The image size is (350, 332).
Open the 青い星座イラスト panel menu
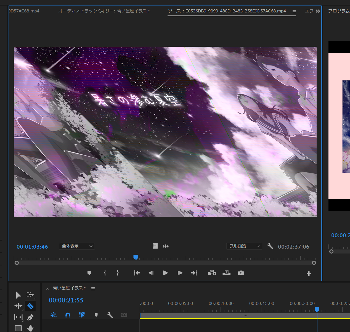coord(93,288)
